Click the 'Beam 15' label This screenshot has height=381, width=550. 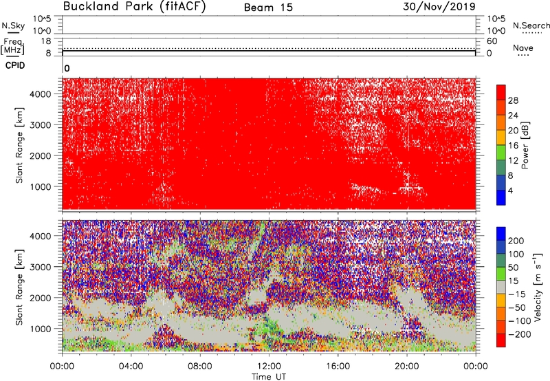[x=268, y=8]
